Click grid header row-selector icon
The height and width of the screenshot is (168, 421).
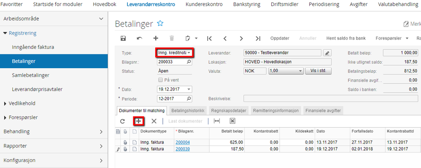coord(118,131)
